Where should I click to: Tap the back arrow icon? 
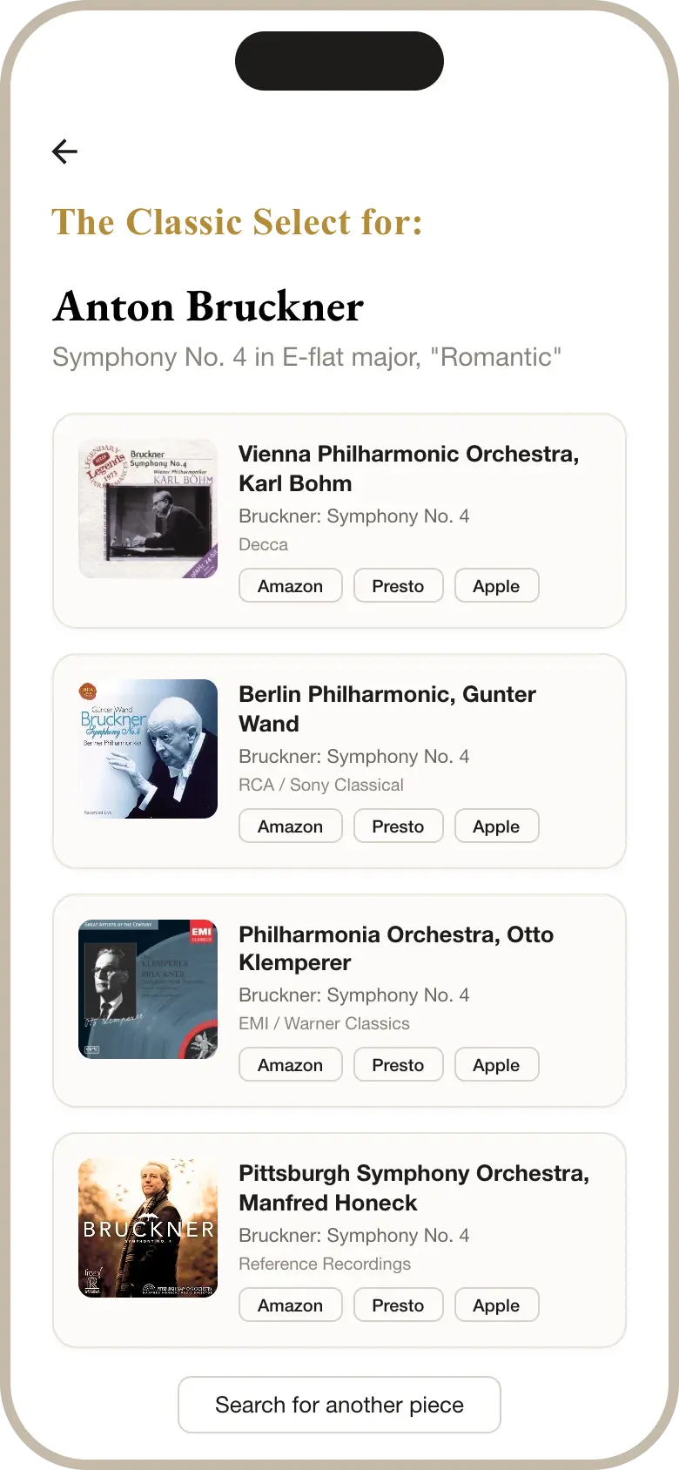coord(64,152)
